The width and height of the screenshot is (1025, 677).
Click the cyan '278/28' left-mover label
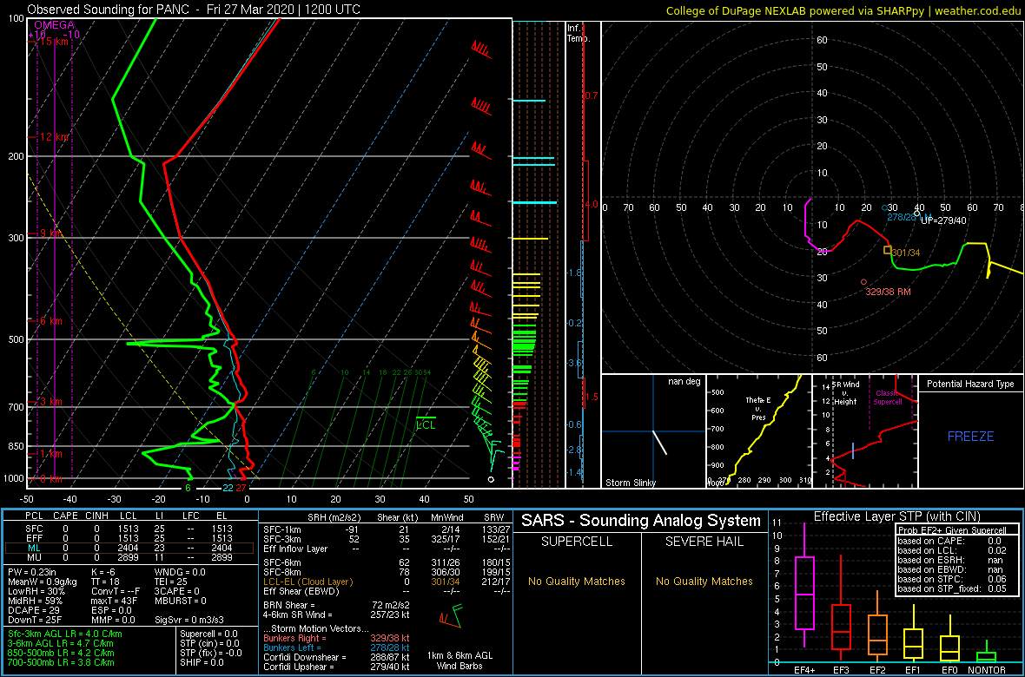(x=902, y=216)
